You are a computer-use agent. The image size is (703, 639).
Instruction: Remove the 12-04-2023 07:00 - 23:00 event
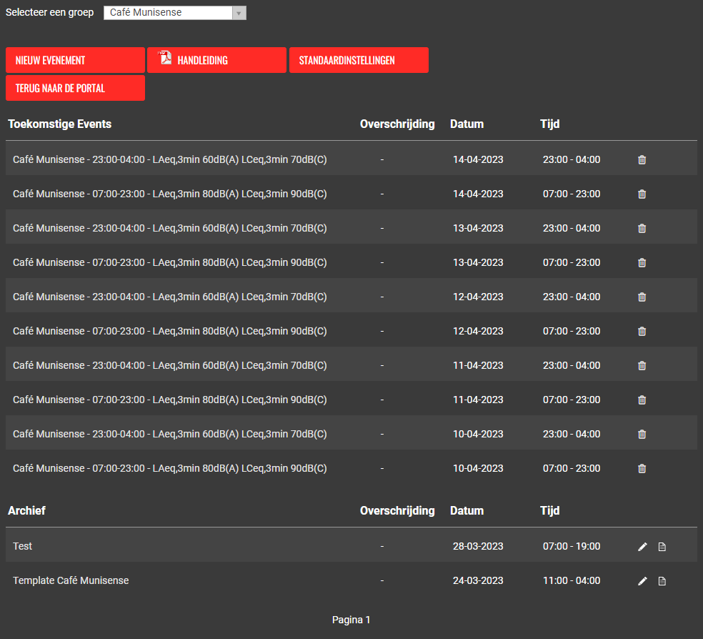pos(642,331)
